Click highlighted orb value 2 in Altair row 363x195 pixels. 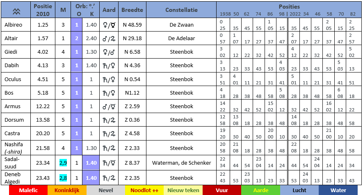[x=77, y=39]
